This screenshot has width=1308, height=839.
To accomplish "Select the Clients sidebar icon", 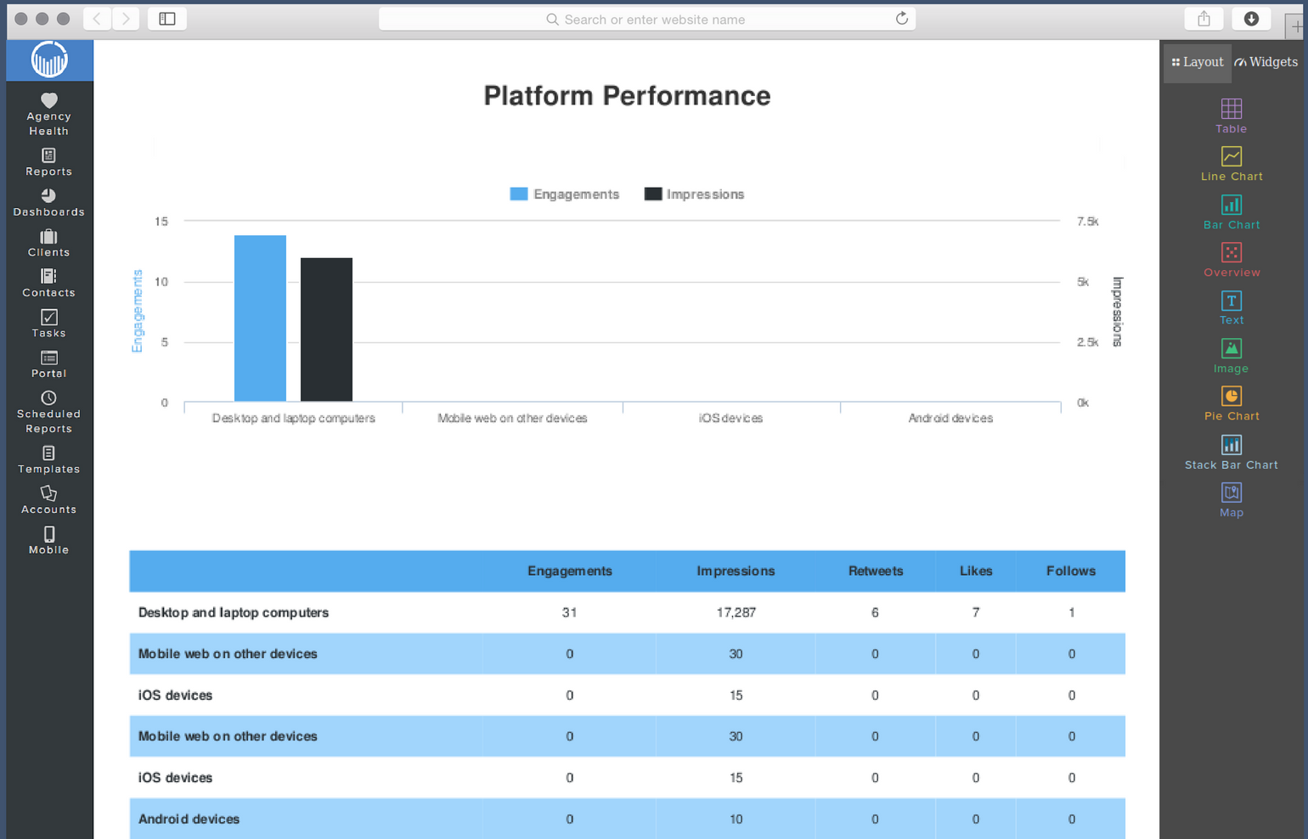I will click(48, 244).
